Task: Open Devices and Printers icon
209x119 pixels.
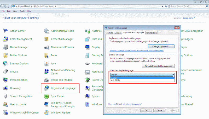Action: tap(47, 47)
